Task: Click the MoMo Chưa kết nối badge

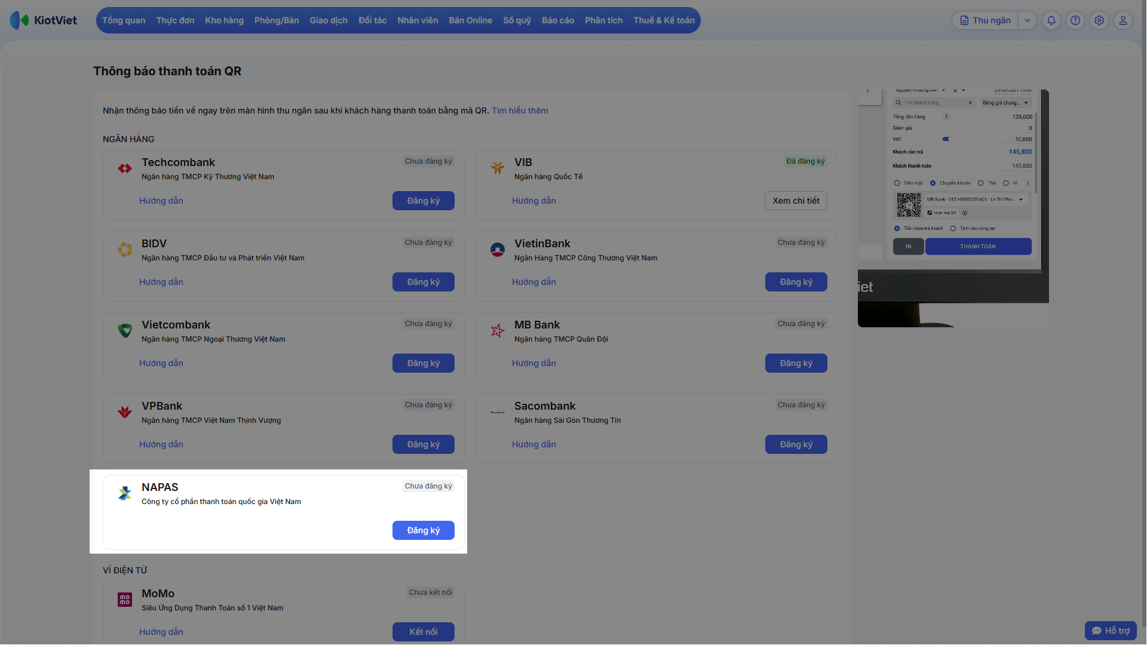Action: click(x=431, y=592)
